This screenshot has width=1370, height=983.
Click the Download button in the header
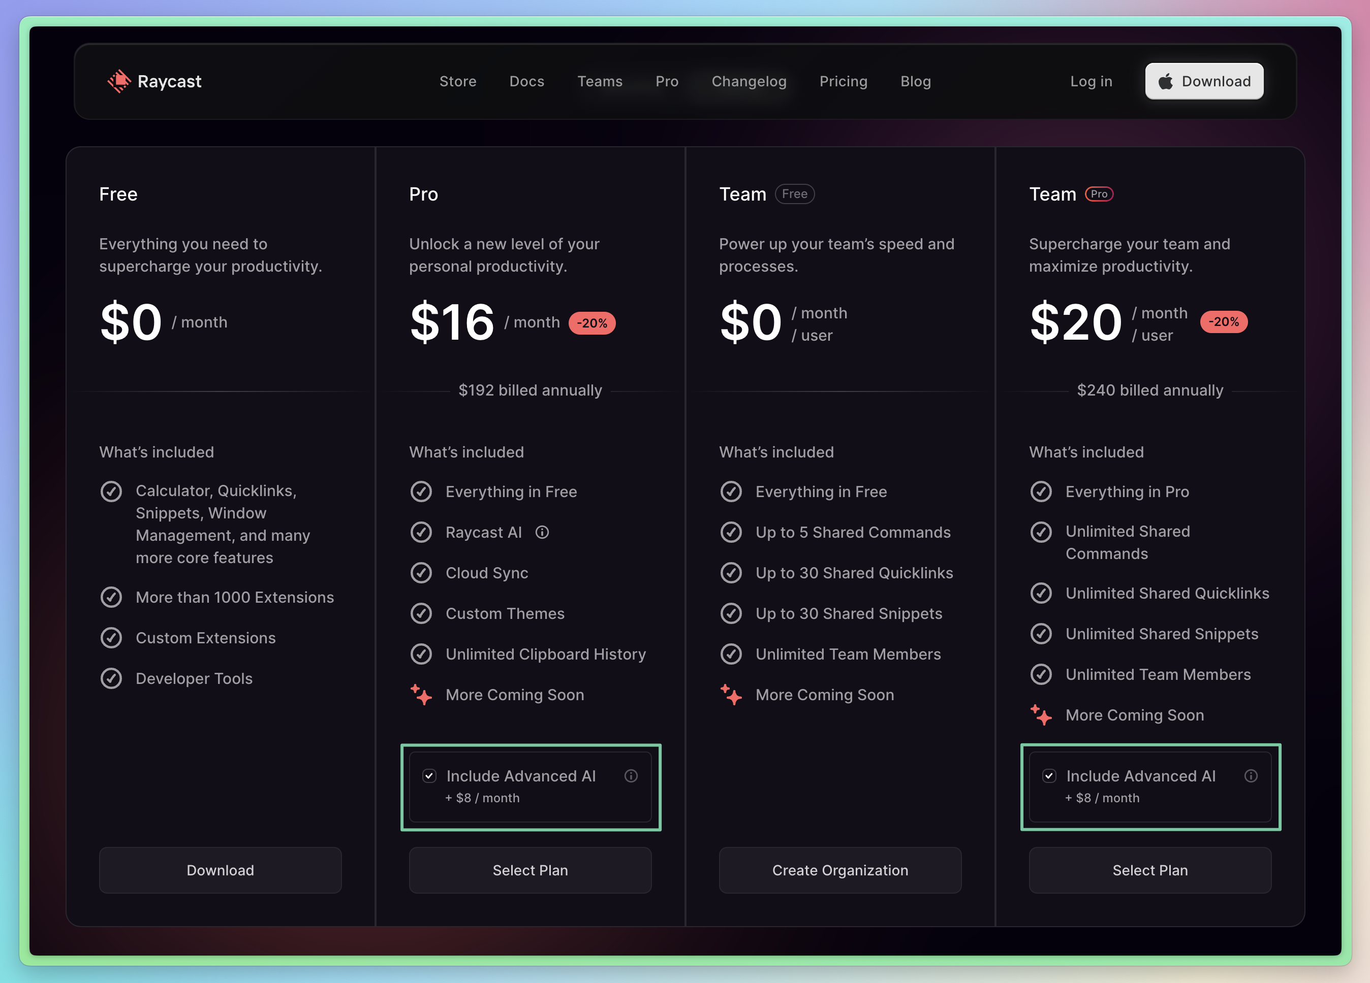(1204, 81)
